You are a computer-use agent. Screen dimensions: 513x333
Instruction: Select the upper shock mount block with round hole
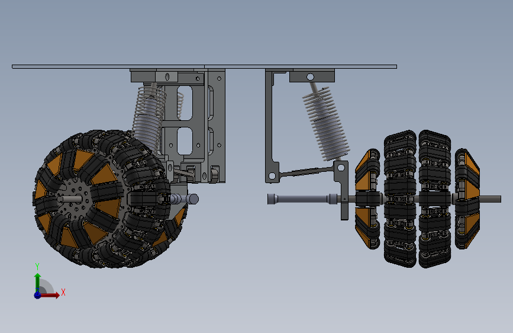pyautogui.click(x=312, y=76)
